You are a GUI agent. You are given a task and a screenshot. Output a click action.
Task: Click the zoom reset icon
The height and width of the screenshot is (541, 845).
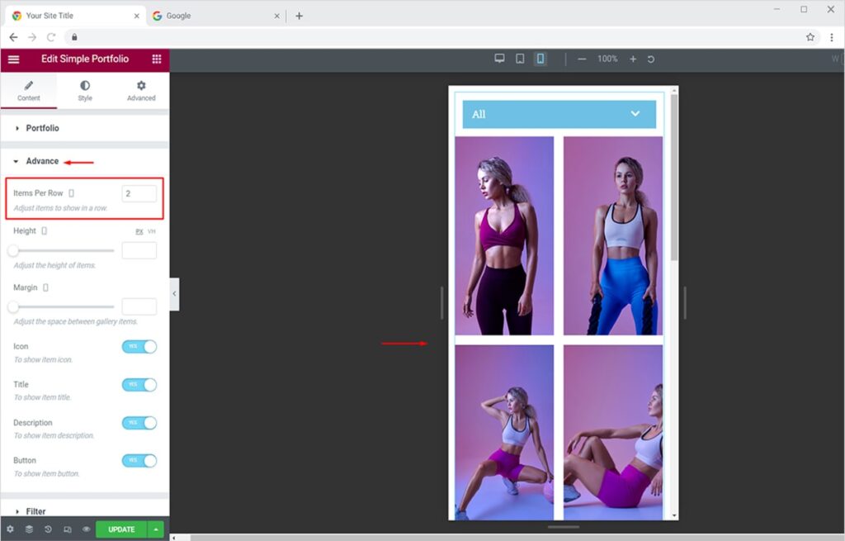(x=651, y=59)
